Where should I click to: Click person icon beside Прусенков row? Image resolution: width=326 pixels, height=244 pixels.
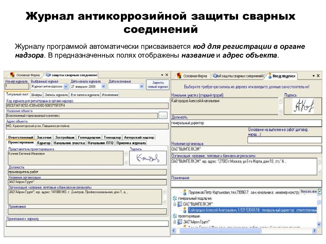pyautogui.click(x=185, y=192)
